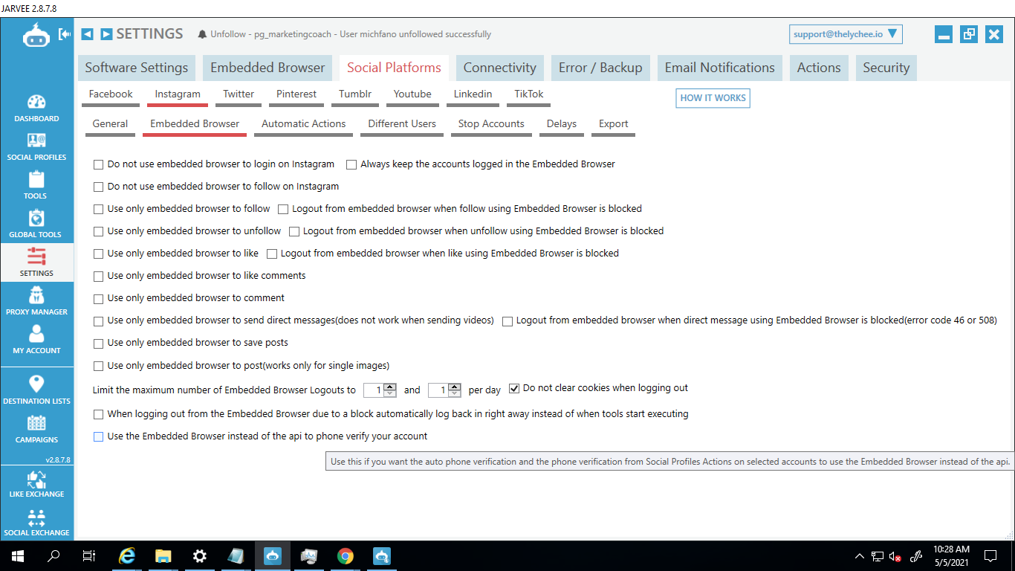Screen dimensions: 1015x571
Task: Check Always keep accounts logged in
Action: click(351, 164)
